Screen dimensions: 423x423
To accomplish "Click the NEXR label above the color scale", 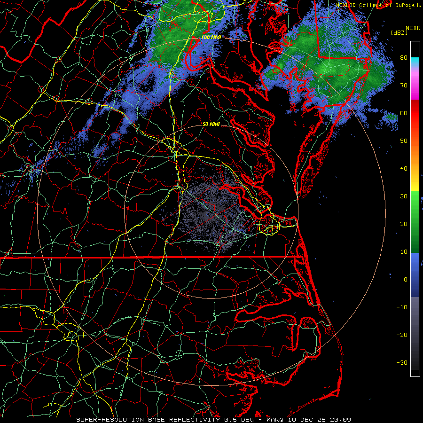I will coord(413,28).
